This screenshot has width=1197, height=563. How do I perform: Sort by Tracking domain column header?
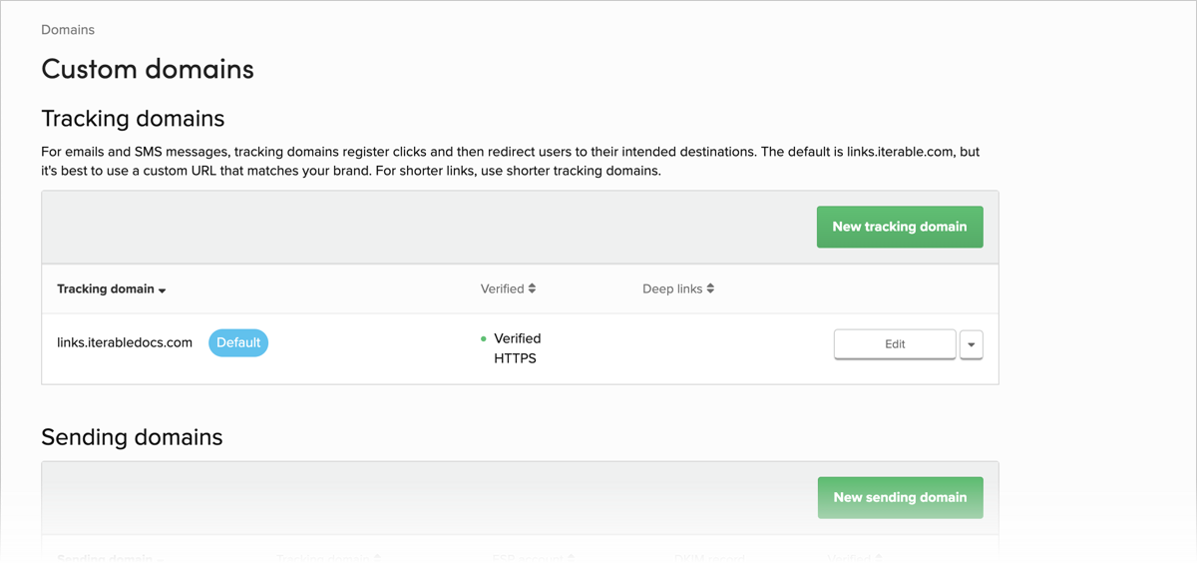click(x=112, y=289)
